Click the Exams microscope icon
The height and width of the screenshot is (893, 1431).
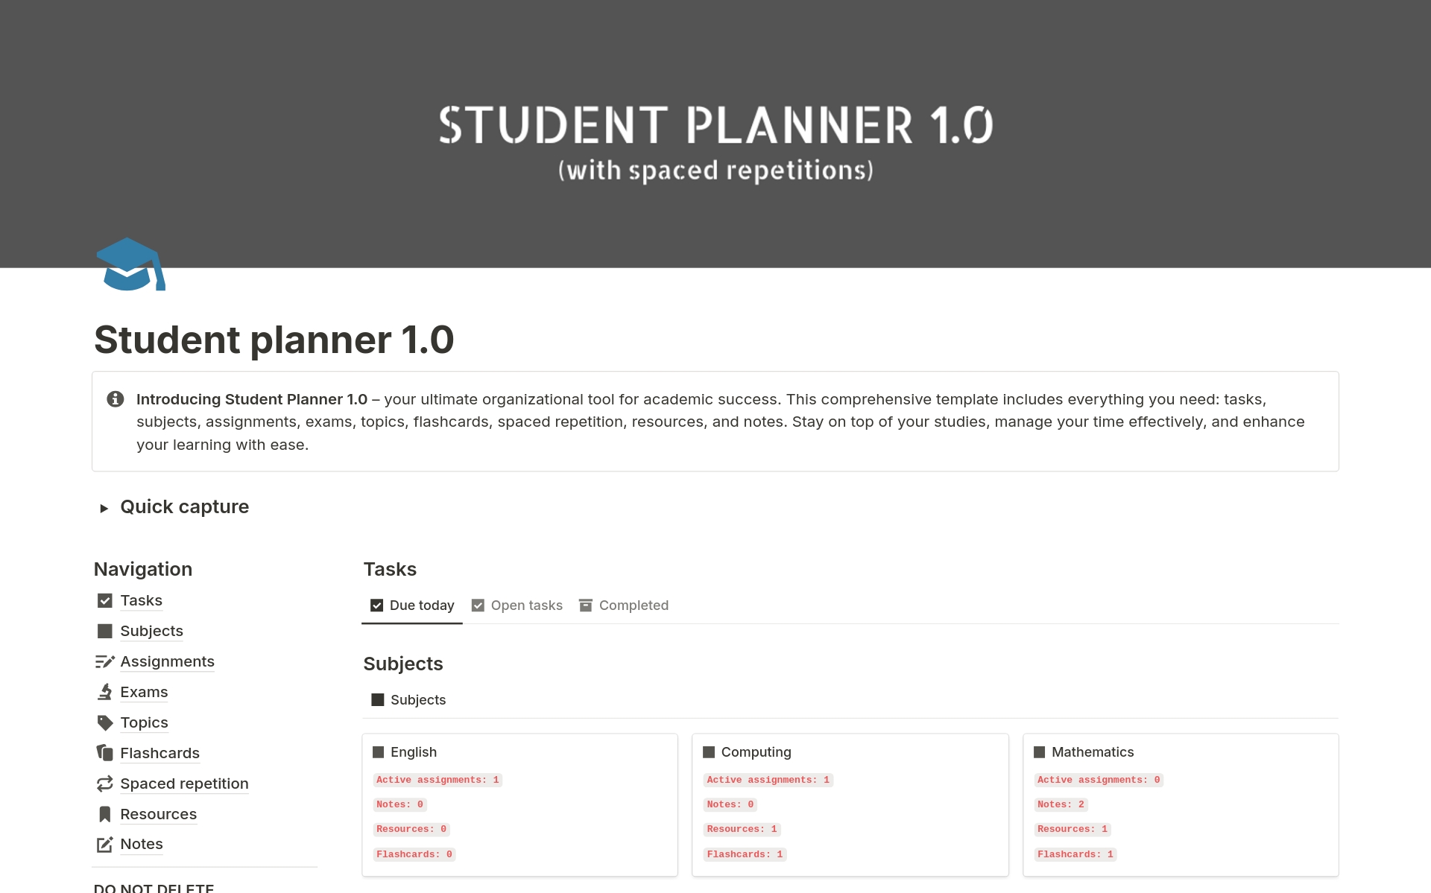pyautogui.click(x=105, y=692)
